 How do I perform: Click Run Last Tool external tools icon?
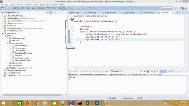click(33, 8)
